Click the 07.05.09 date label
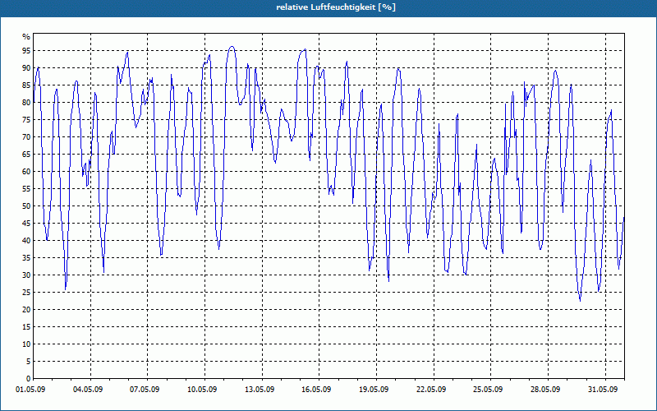 pos(145,390)
